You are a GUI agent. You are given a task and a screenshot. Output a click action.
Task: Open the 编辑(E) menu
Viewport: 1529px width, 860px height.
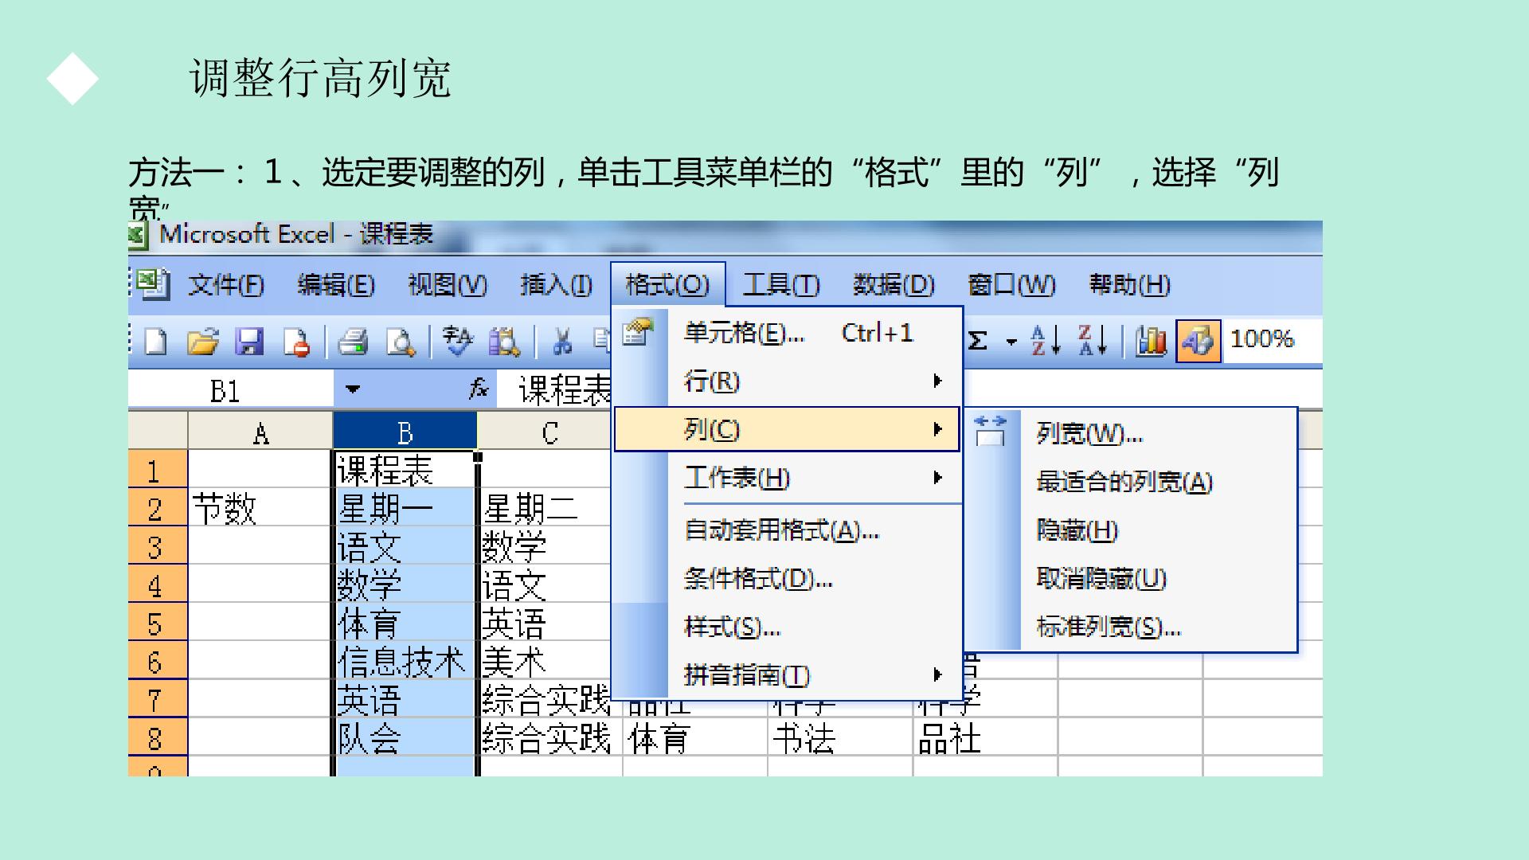click(x=335, y=284)
